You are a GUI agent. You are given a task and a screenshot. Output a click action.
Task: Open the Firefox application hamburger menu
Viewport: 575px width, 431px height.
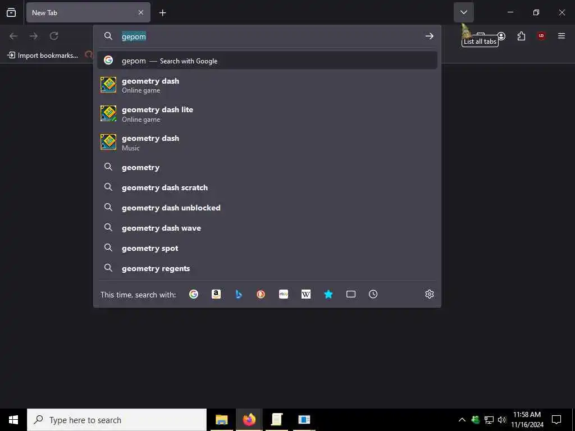[x=562, y=36]
